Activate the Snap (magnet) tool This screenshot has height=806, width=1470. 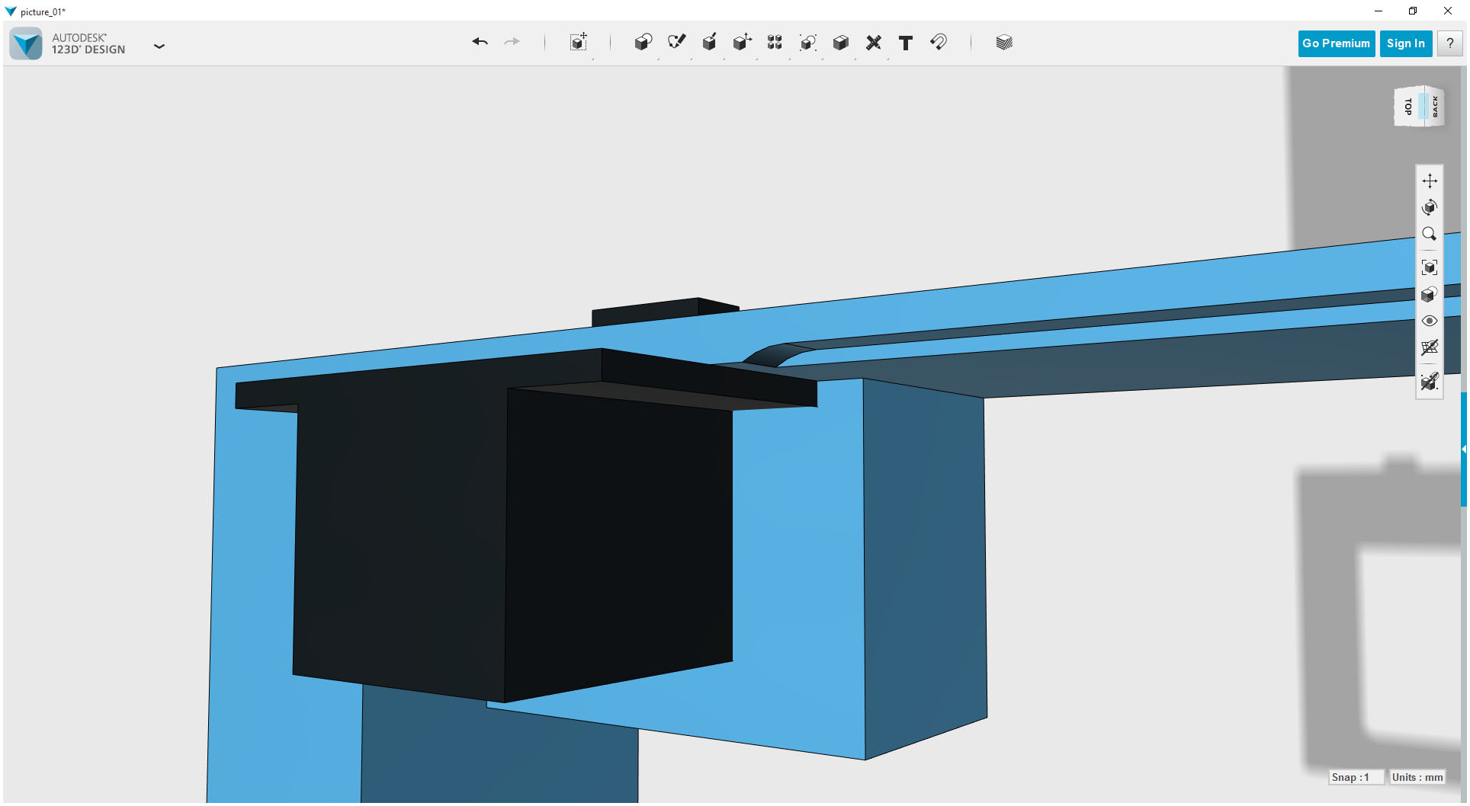[x=938, y=43]
